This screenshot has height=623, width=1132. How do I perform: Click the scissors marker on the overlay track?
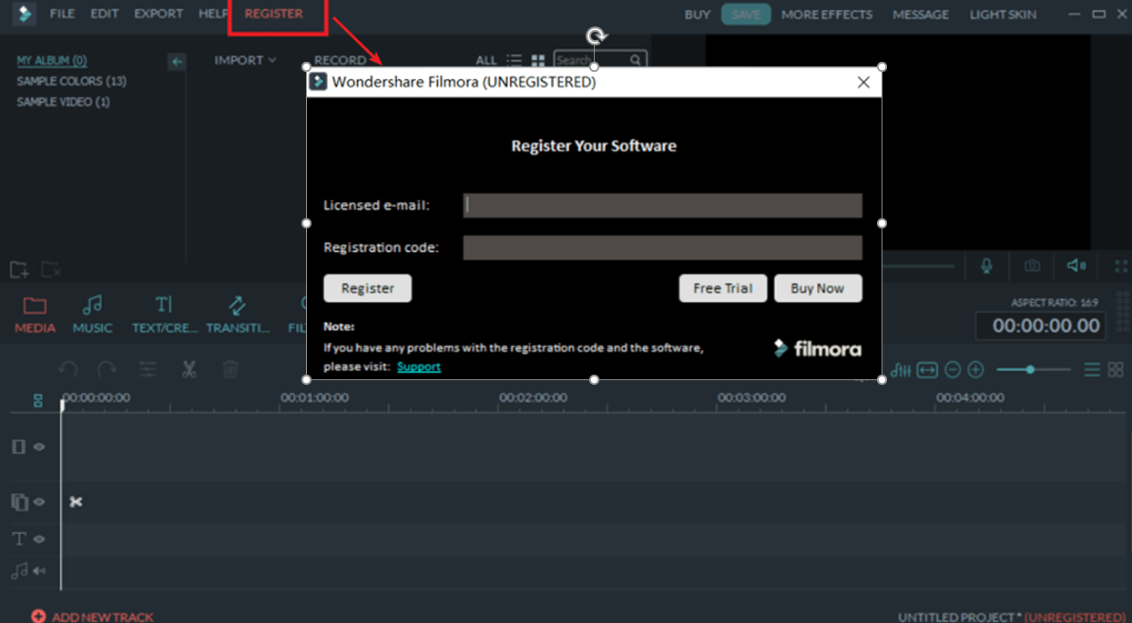[76, 502]
